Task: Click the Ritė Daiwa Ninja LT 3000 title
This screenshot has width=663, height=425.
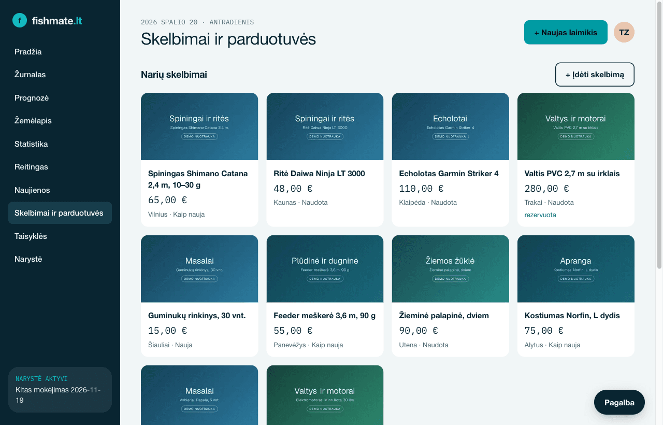Action: (319, 174)
